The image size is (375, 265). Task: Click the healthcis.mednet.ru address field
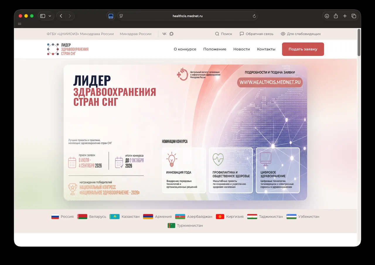pos(187,16)
